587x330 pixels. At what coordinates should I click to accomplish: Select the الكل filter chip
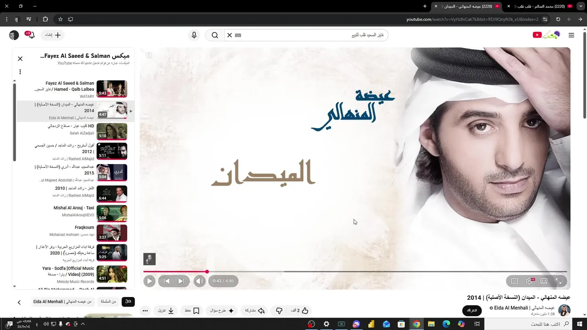(x=128, y=302)
